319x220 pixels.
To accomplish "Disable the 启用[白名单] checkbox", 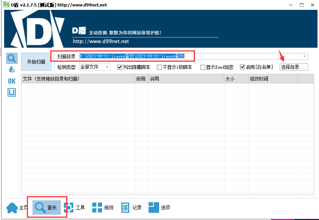I will point(243,67).
